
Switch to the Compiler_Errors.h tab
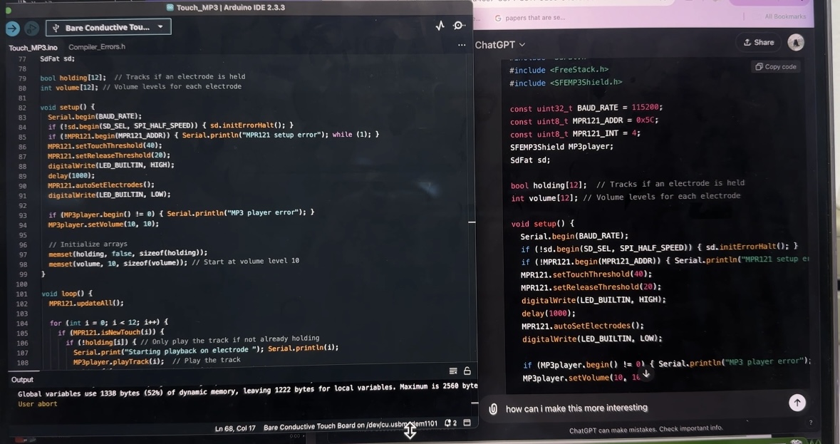point(97,47)
